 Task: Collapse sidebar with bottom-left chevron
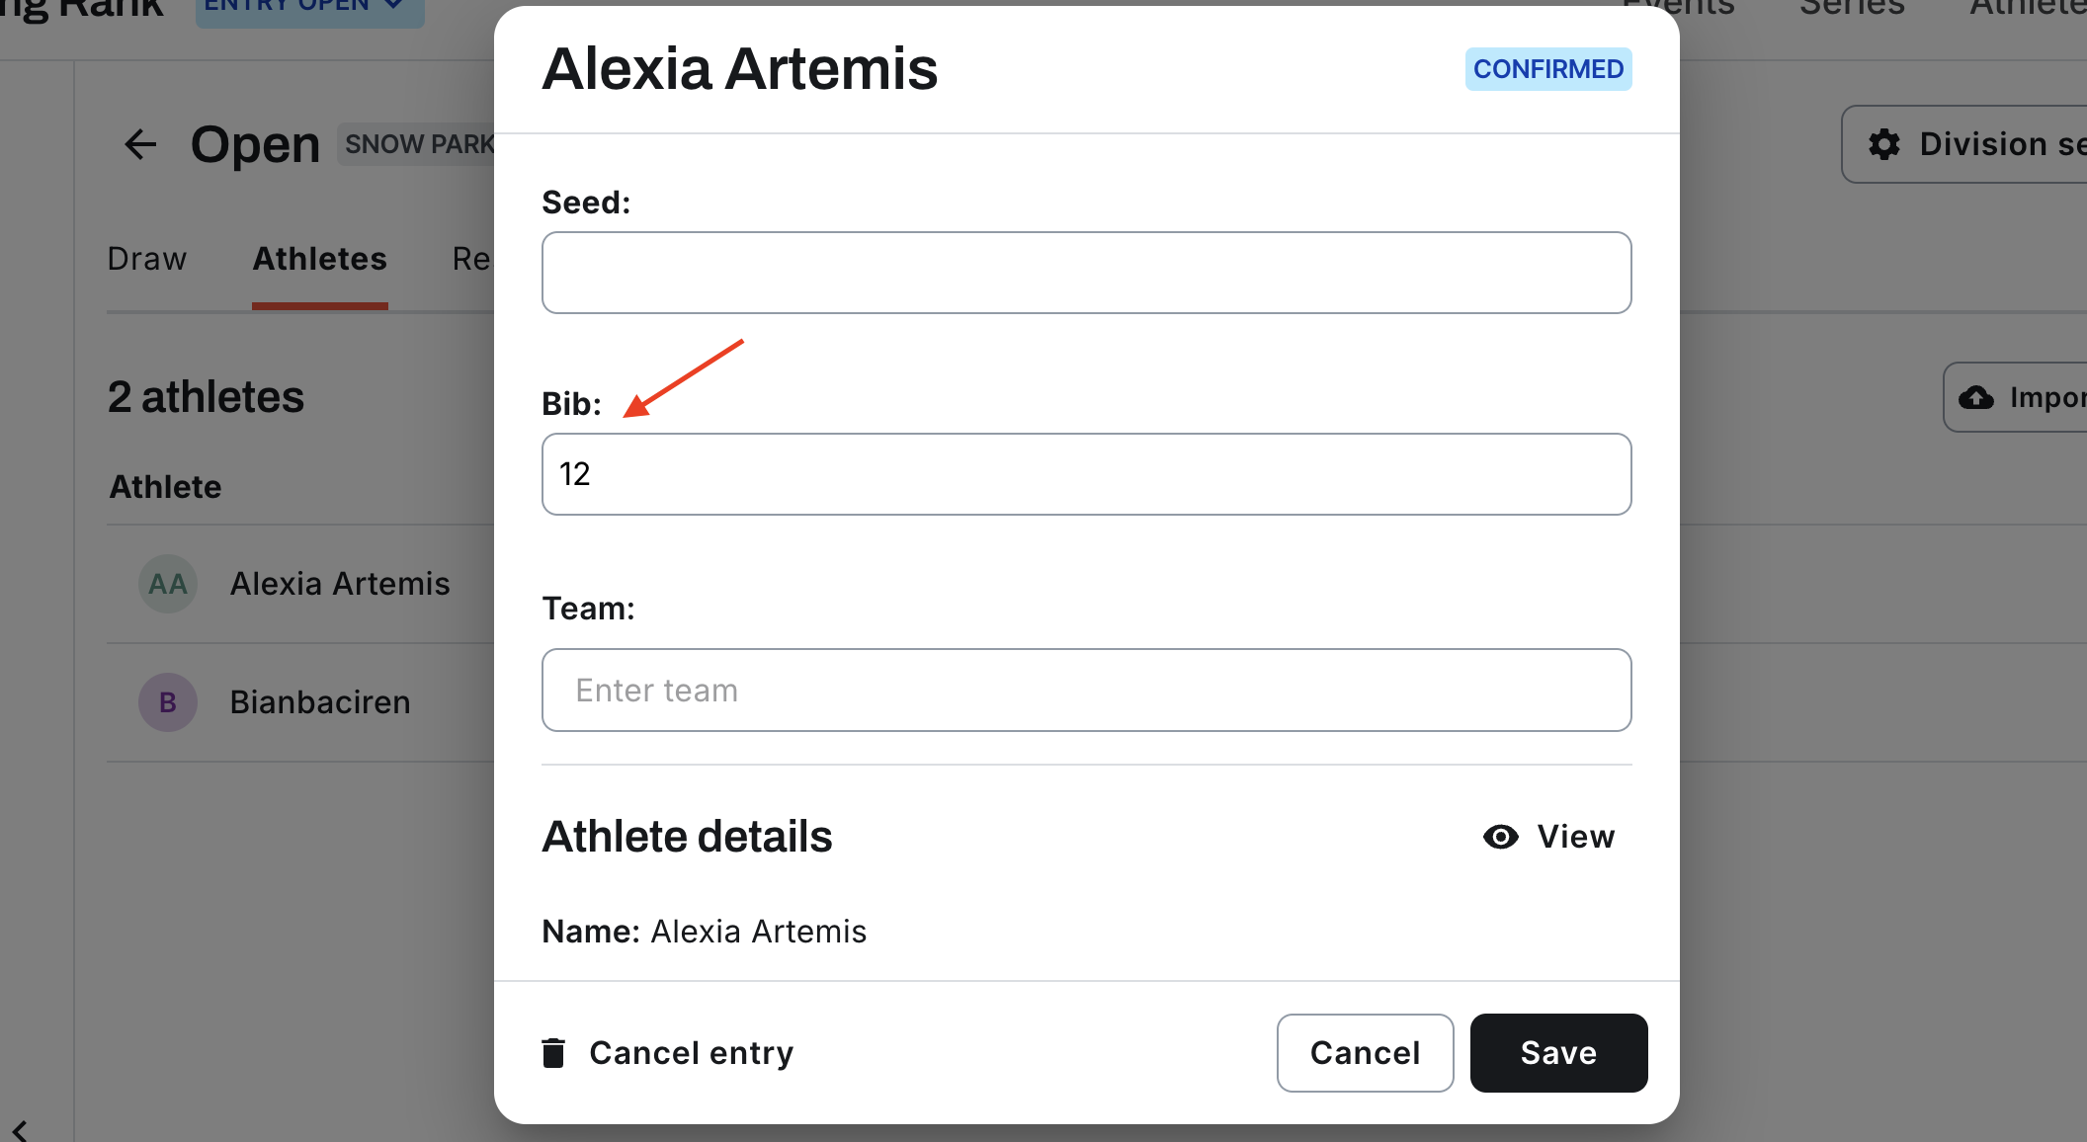[20, 1130]
